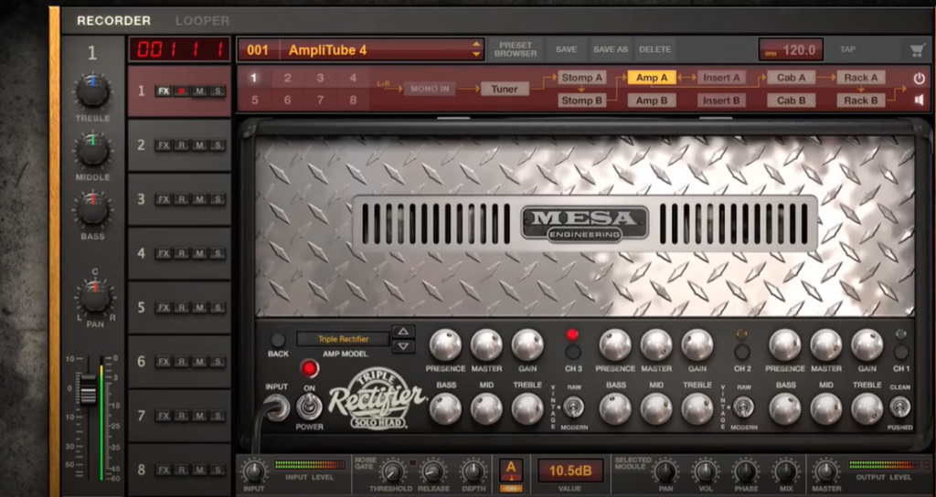The height and width of the screenshot is (497, 936).
Task: Click the track Bass knob
Action: 92,209
